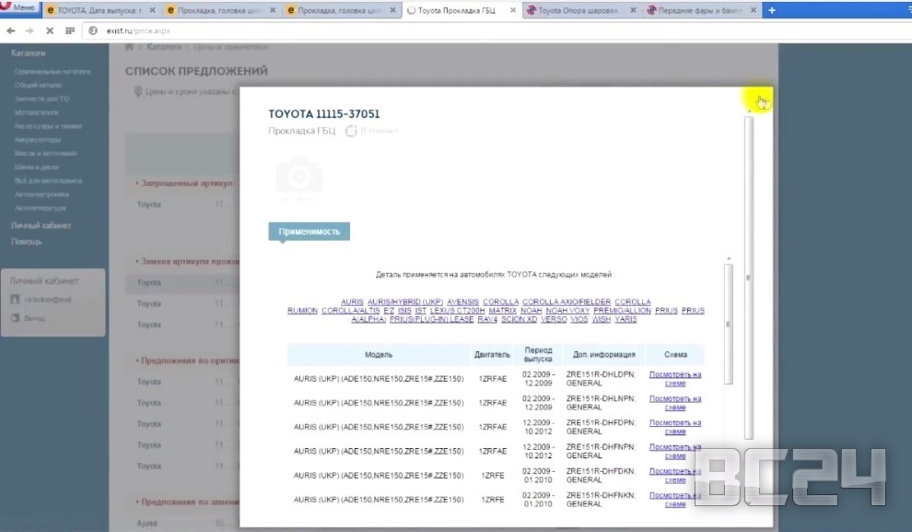Open the AVENSIS model link
Viewport: 912px width, 532px height.
pos(462,301)
